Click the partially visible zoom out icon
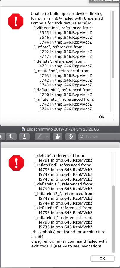This screenshot has height=268, width=120. tap(2, 137)
